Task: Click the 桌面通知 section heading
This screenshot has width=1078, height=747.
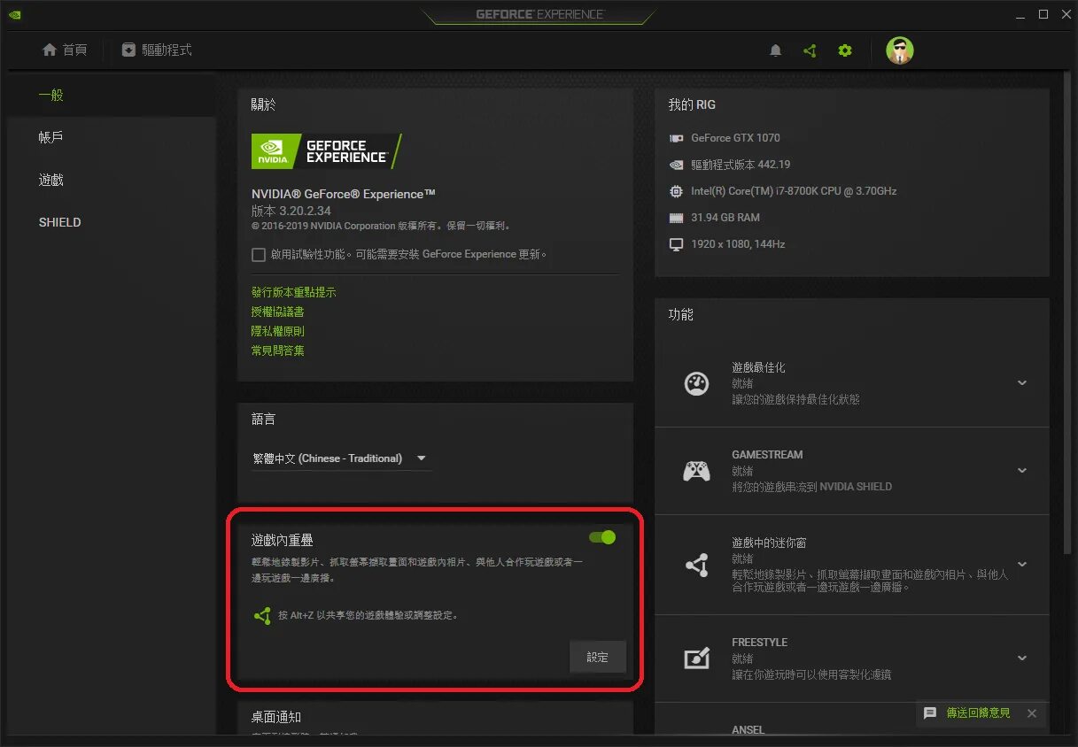Action: point(276,717)
